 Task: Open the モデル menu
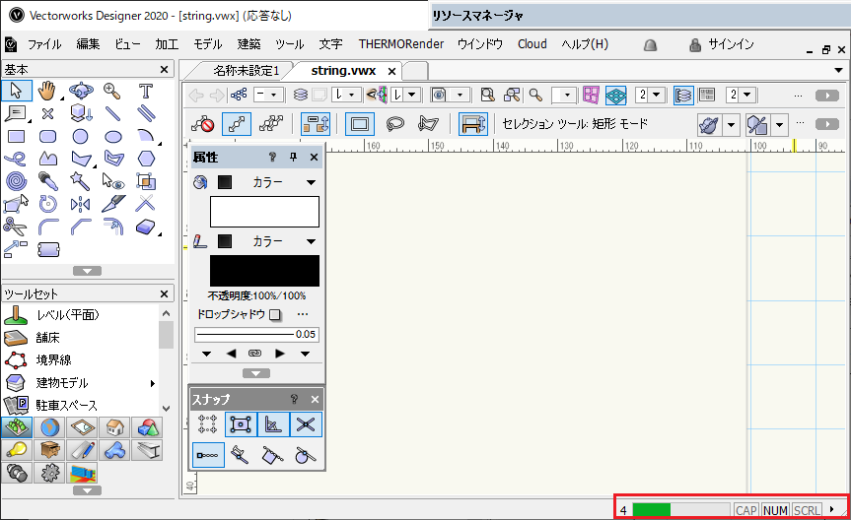tap(208, 44)
